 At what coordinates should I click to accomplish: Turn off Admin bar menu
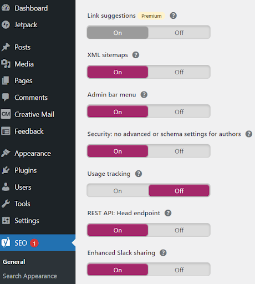point(179,111)
